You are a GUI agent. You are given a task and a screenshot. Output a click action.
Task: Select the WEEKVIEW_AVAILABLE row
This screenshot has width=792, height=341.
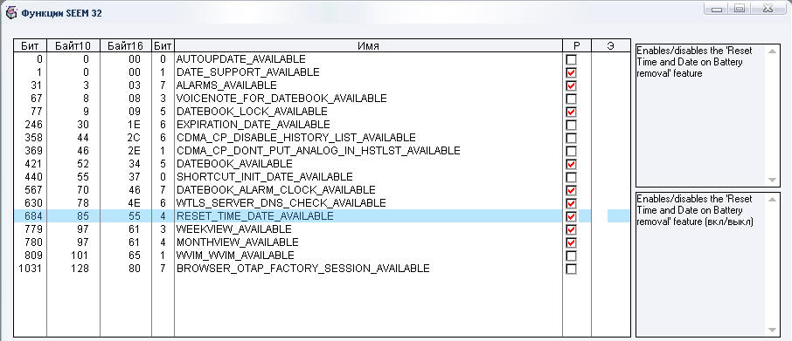coord(322,229)
